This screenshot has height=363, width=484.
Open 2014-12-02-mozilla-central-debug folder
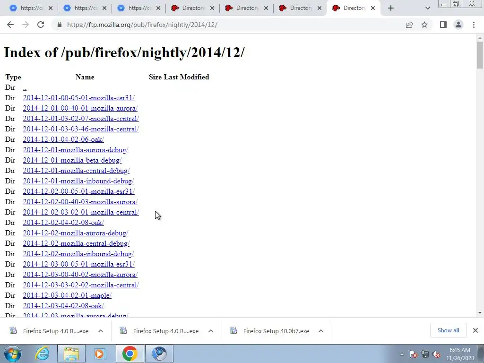coord(76,243)
